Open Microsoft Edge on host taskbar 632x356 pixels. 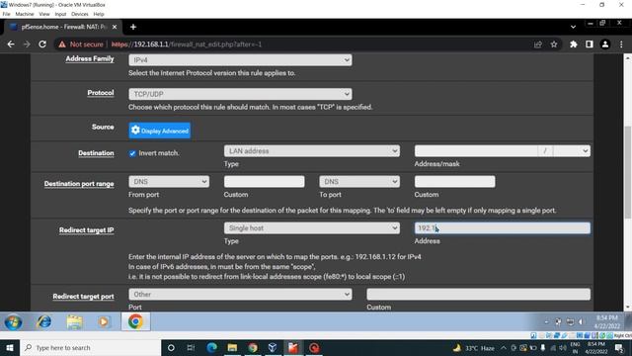tap(211, 347)
